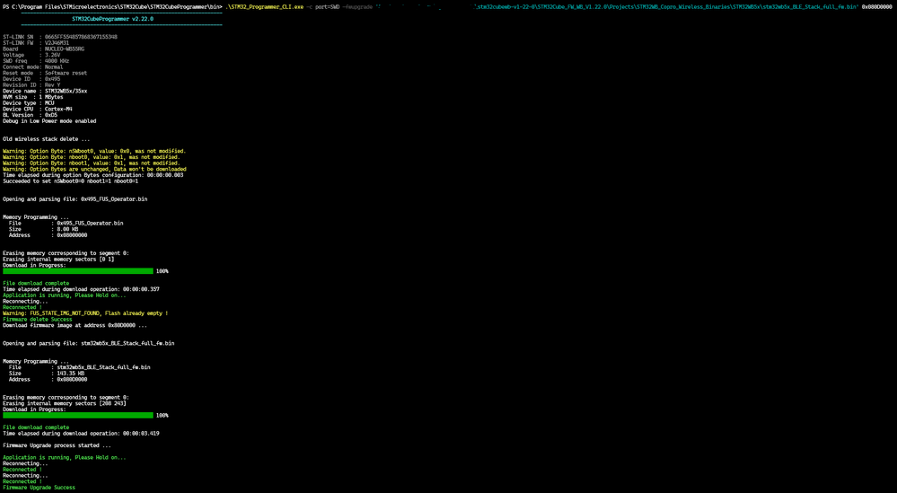
Task: Click the 0x080D0000 address argument in command
Action: [x=877, y=7]
